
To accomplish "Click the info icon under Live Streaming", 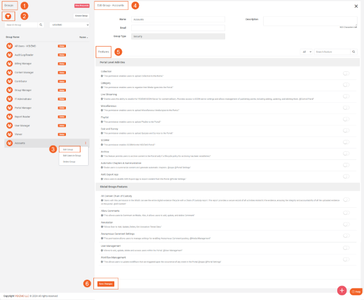I will coord(102,98).
